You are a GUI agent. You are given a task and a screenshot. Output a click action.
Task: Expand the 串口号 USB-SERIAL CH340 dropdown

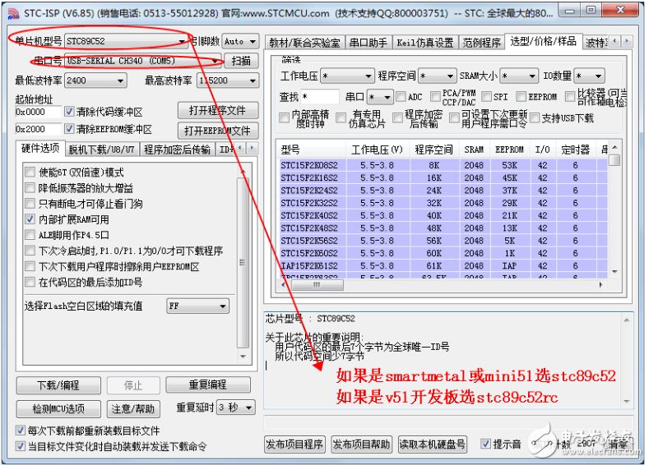tap(216, 62)
